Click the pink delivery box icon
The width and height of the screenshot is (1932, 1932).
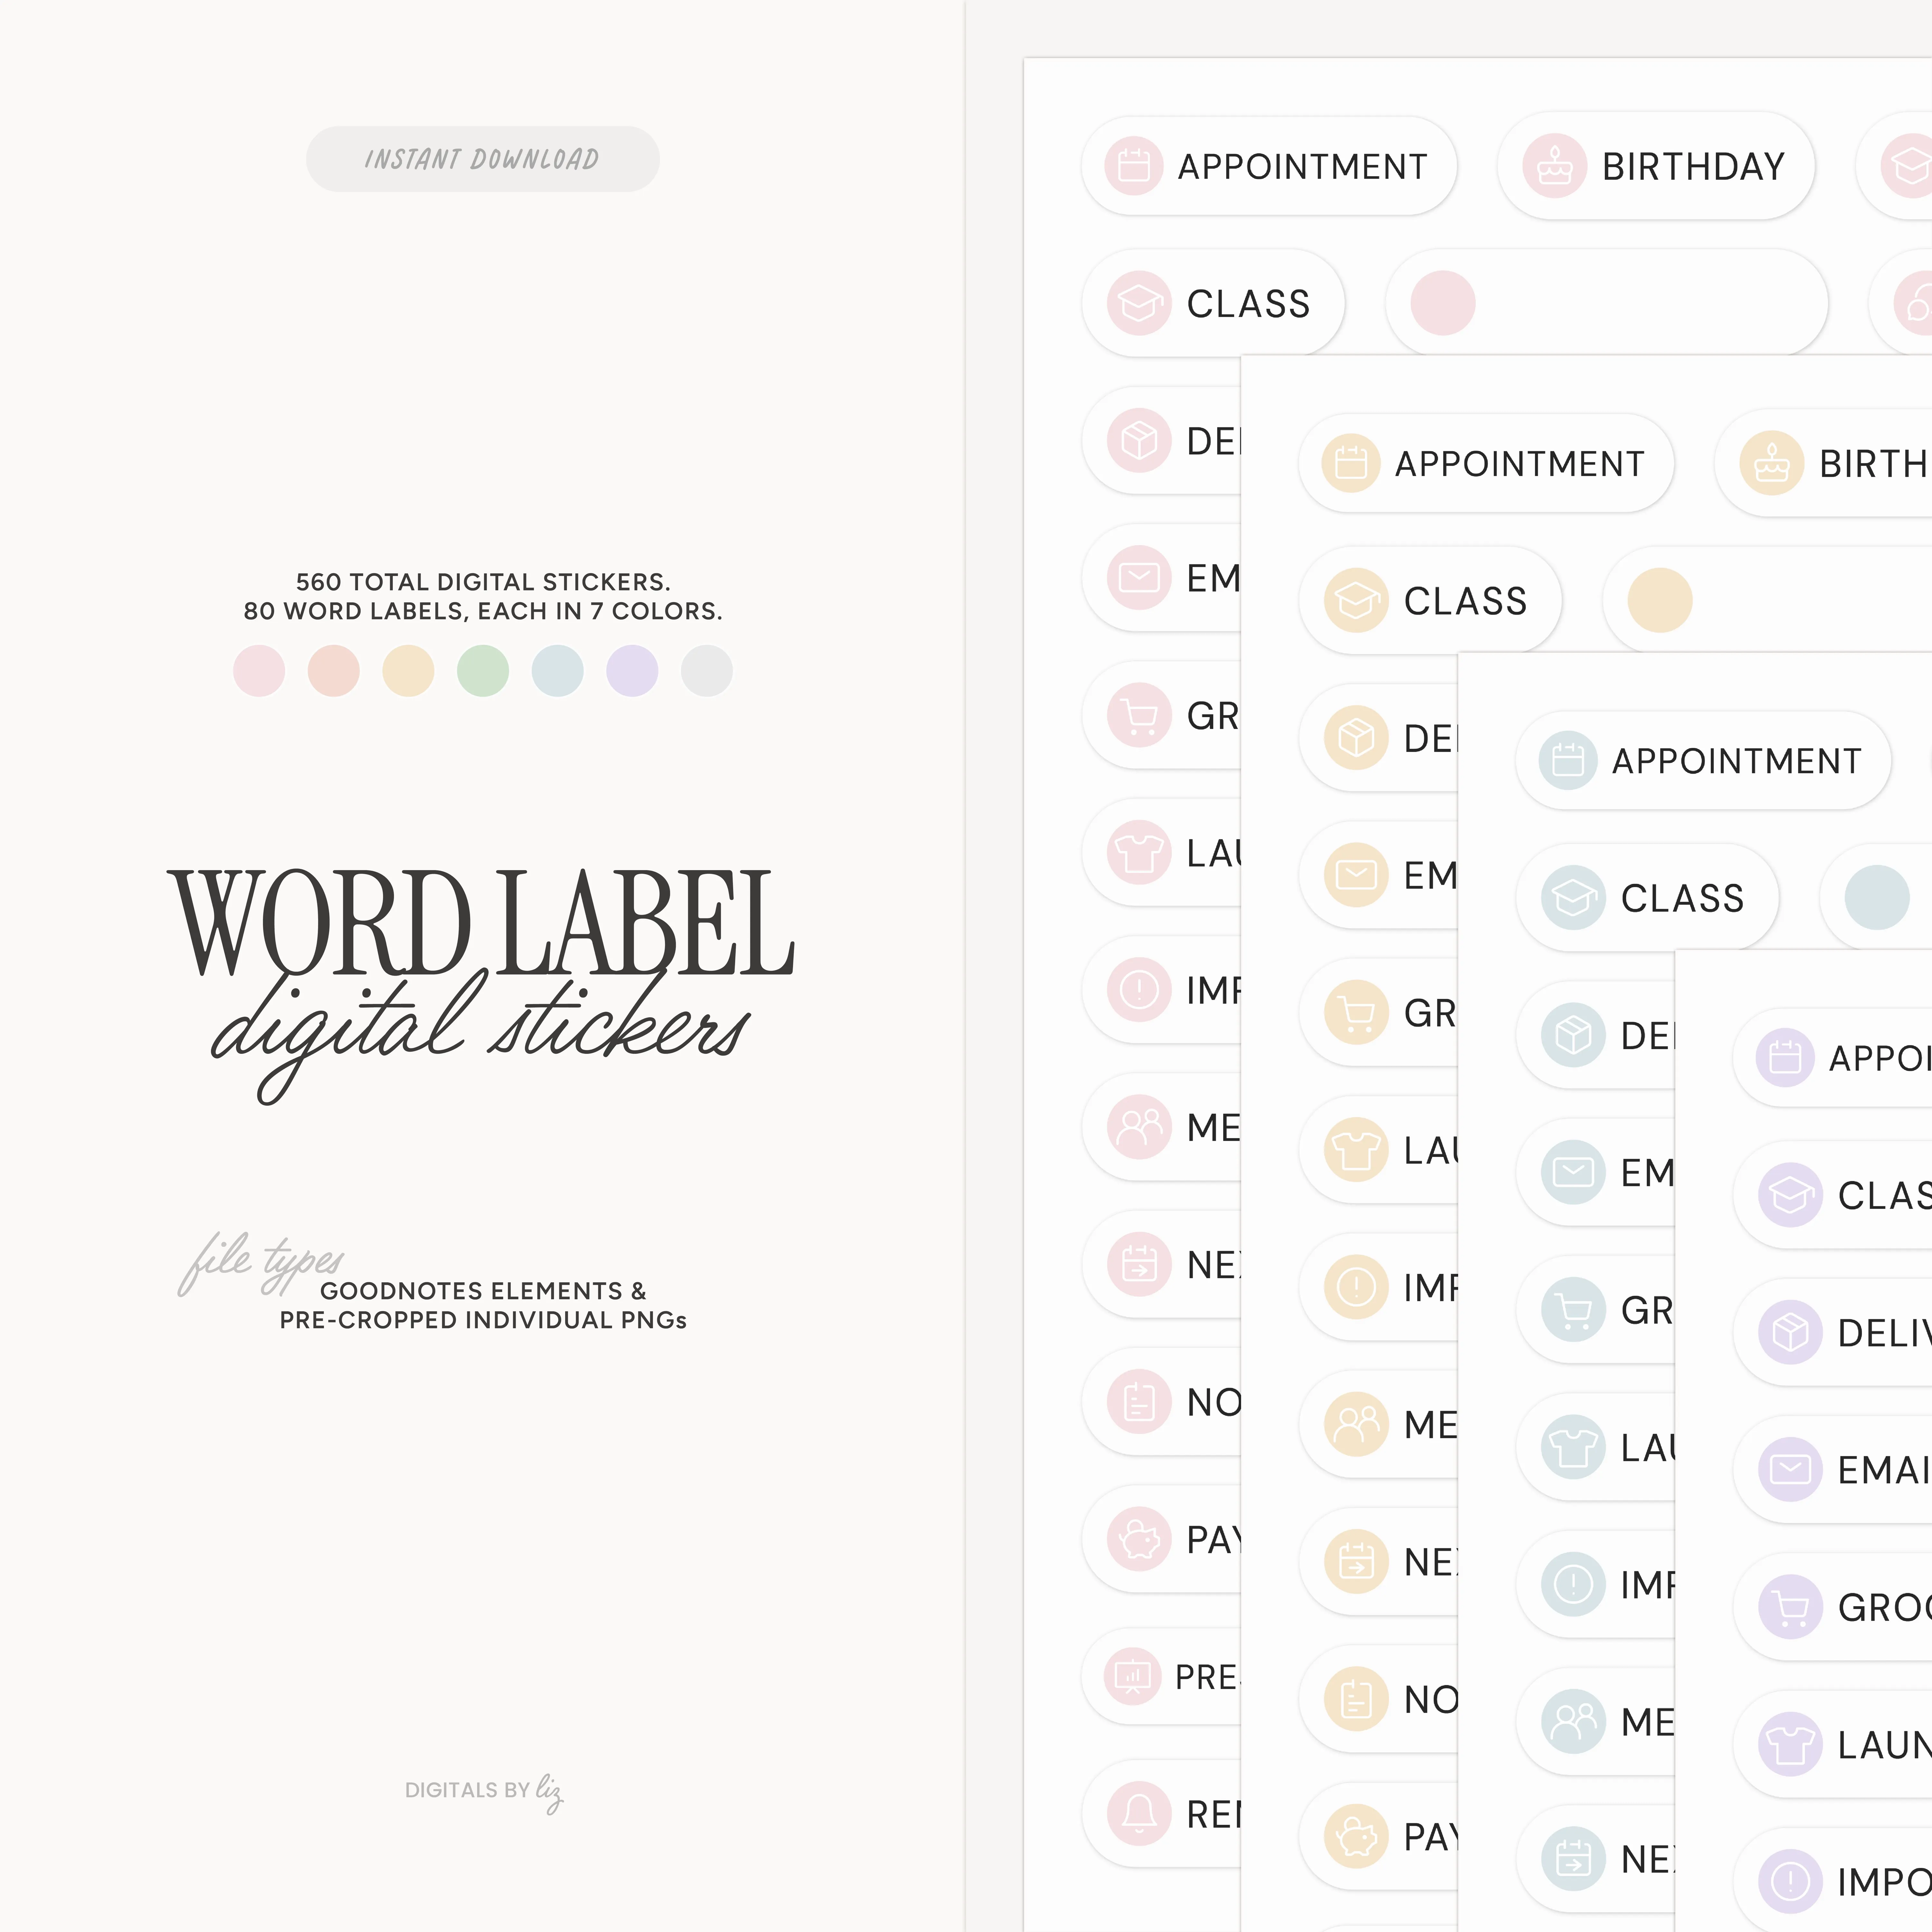point(1139,440)
